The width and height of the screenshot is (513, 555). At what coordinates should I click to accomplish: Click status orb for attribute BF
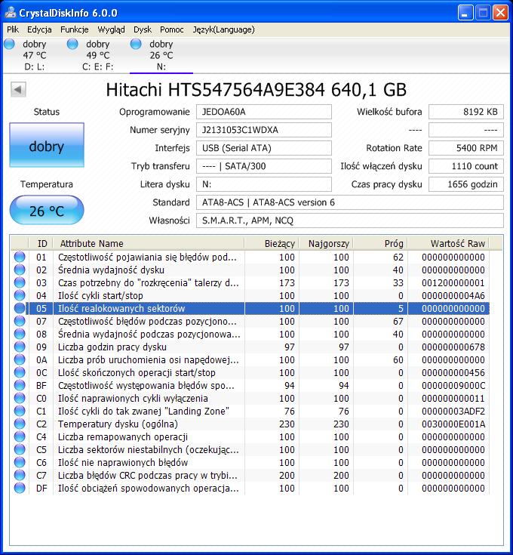pos(20,385)
